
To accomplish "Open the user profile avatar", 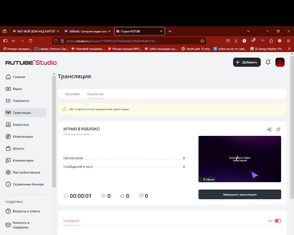I will click(x=280, y=62).
